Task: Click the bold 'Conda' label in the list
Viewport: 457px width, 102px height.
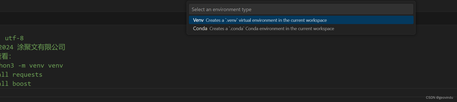Action: pyautogui.click(x=200, y=29)
